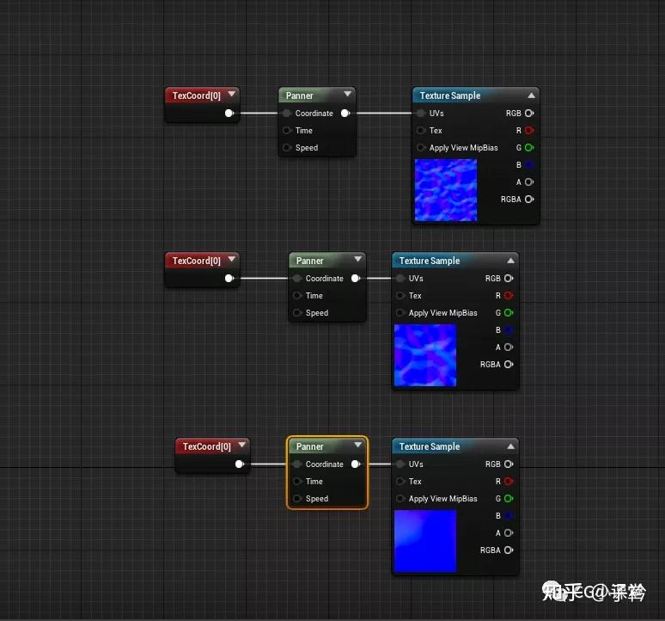Select the middle TexCoord[0] node title
The image size is (665, 621).
[x=197, y=261]
